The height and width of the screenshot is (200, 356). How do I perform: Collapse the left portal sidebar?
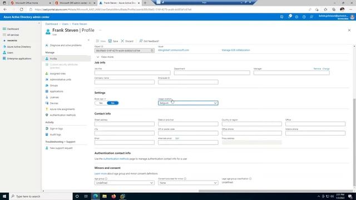pyautogui.click(x=39, y=23)
